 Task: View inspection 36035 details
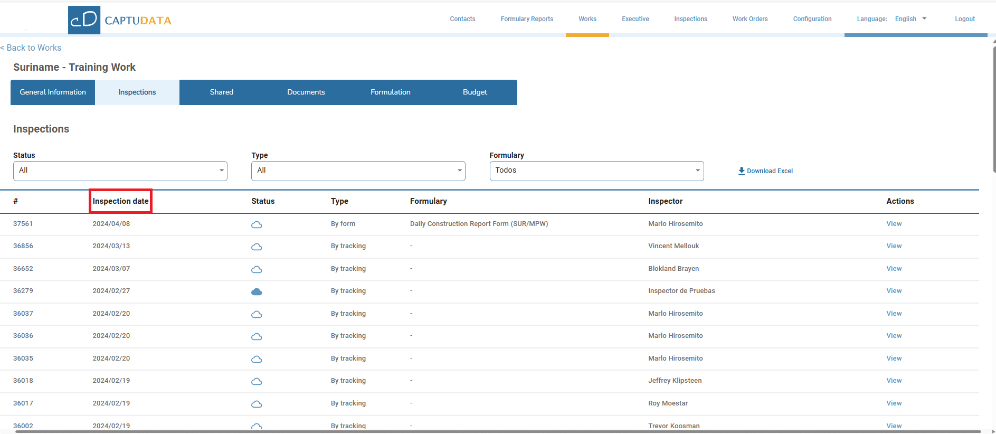(894, 358)
